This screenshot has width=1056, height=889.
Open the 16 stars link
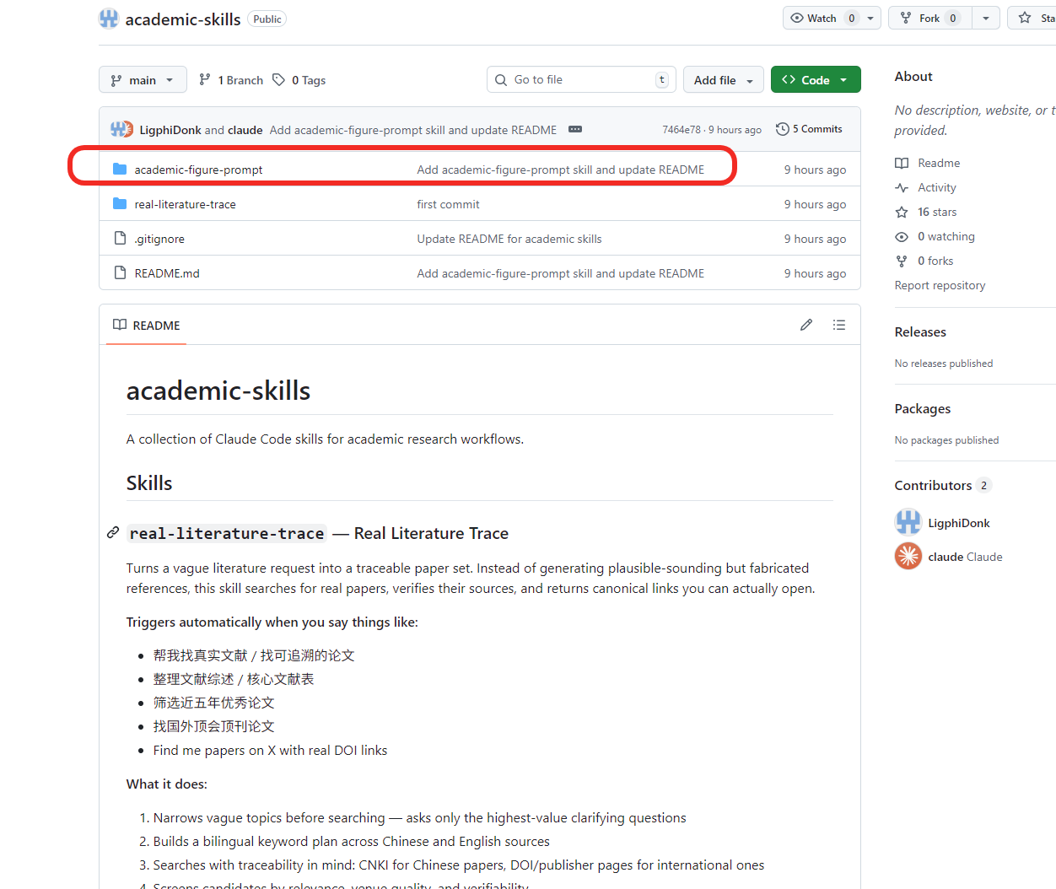point(937,212)
